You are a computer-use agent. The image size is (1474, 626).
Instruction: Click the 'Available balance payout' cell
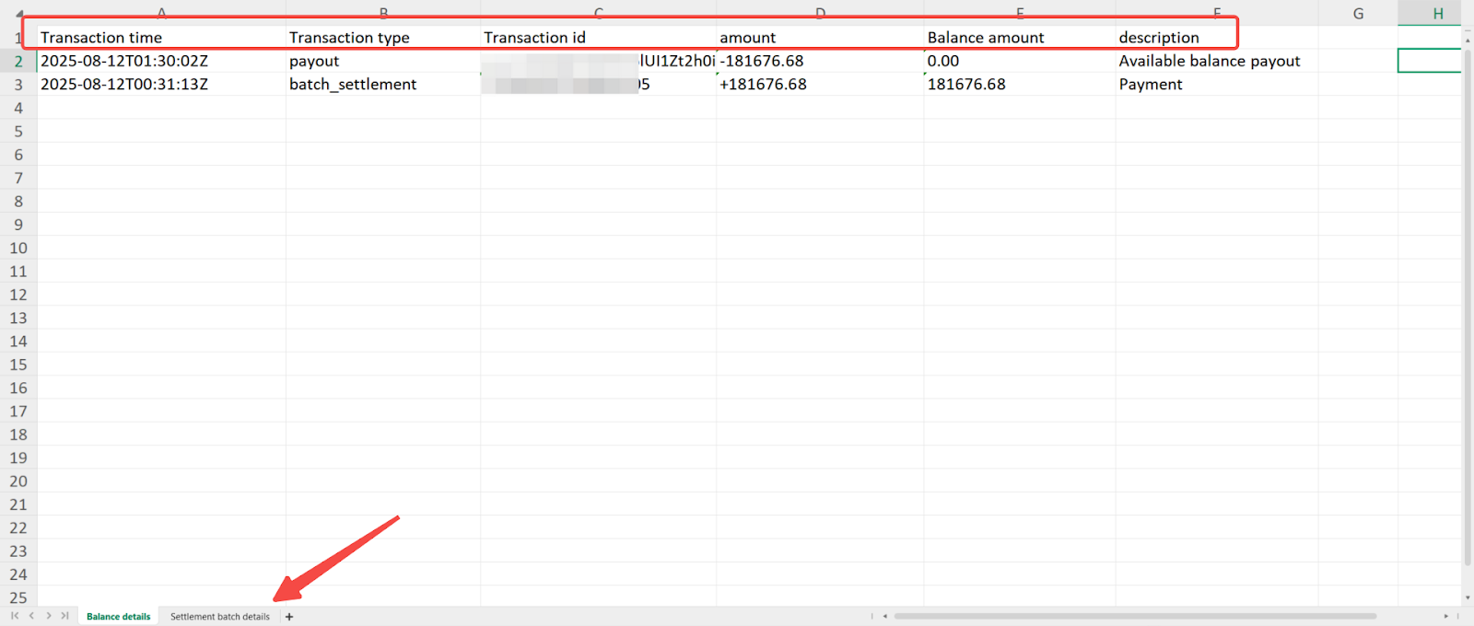pyautogui.click(x=1209, y=61)
